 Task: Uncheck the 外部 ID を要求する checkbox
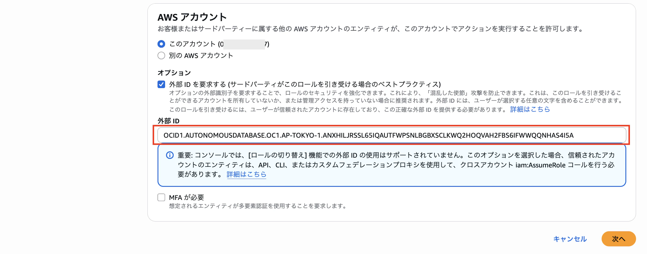pos(161,84)
